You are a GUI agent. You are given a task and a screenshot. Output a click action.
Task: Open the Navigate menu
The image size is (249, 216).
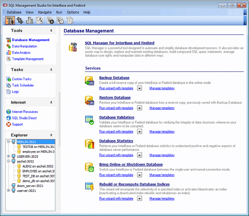coord(45,12)
